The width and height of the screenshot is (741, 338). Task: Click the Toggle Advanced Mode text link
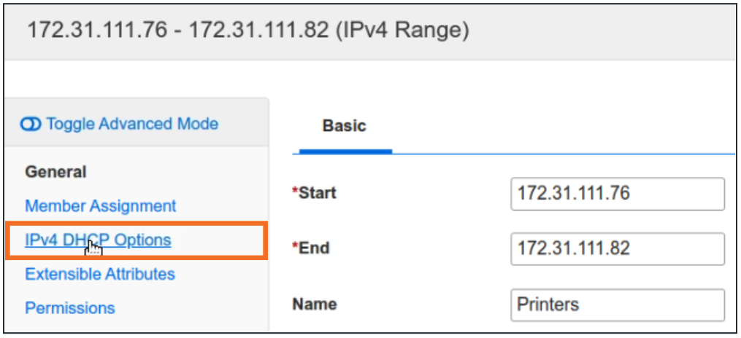pos(131,124)
